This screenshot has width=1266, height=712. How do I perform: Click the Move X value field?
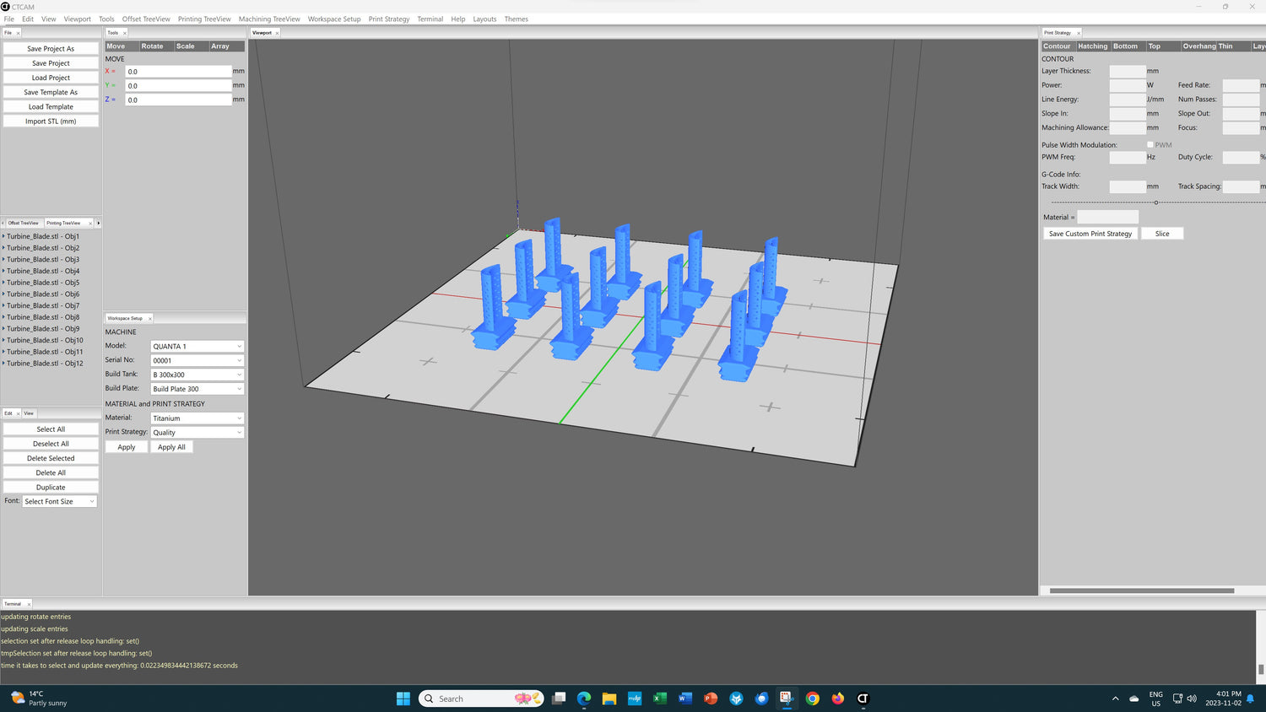coord(178,72)
